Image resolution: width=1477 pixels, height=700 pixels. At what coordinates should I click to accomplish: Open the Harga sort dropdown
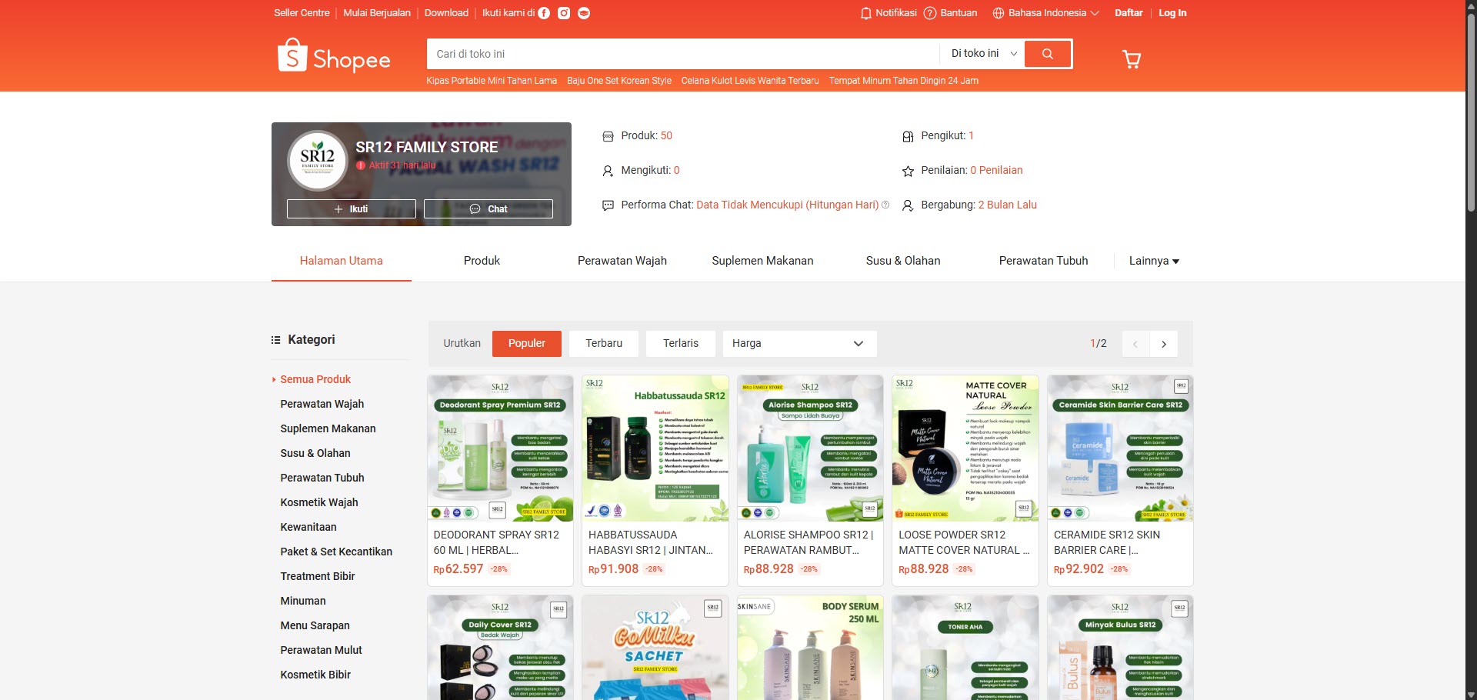tap(799, 344)
